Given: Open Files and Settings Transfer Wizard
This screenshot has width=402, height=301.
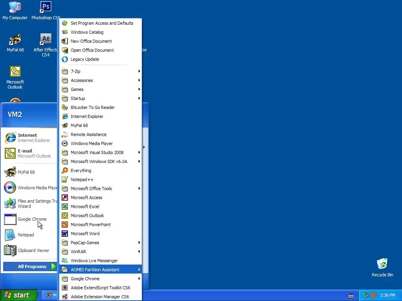Looking at the screenshot, I should pyautogui.click(x=30, y=203).
